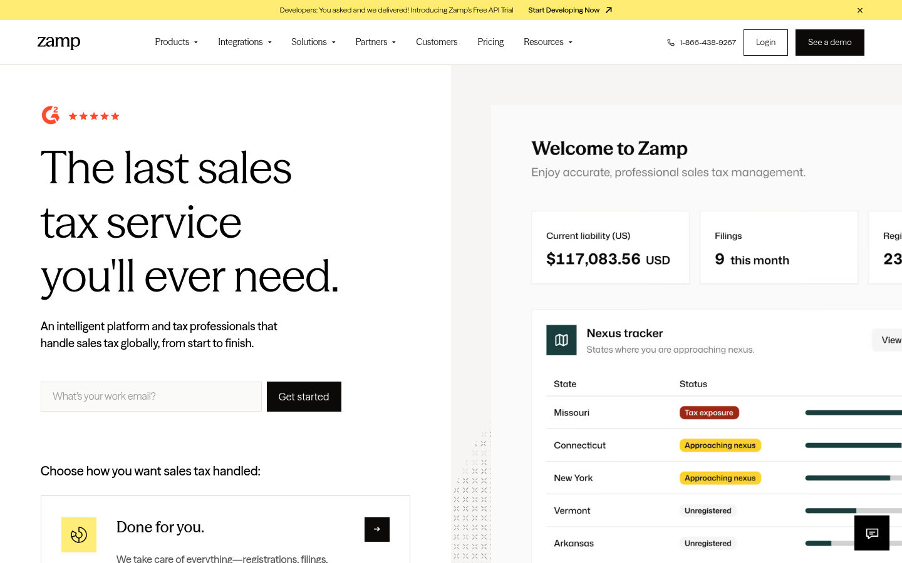Click the Get started button
This screenshot has height=563, width=902.
tap(304, 397)
